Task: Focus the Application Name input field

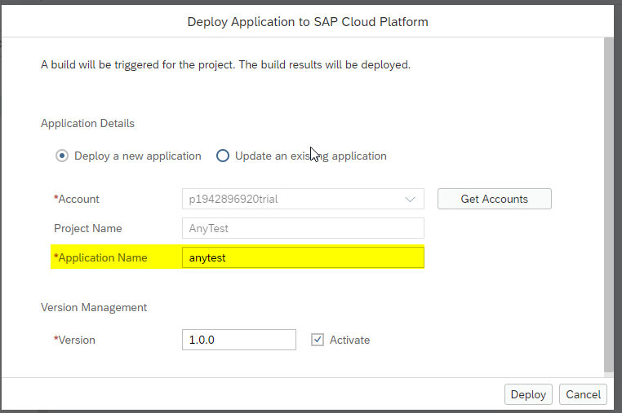Action: [303, 257]
